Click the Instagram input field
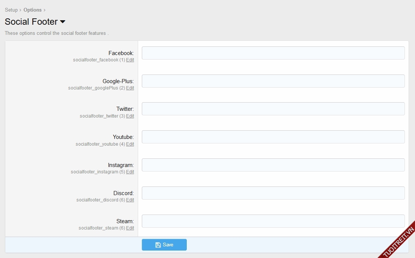 click(x=273, y=165)
